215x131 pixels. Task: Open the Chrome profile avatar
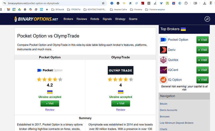point(211,3)
